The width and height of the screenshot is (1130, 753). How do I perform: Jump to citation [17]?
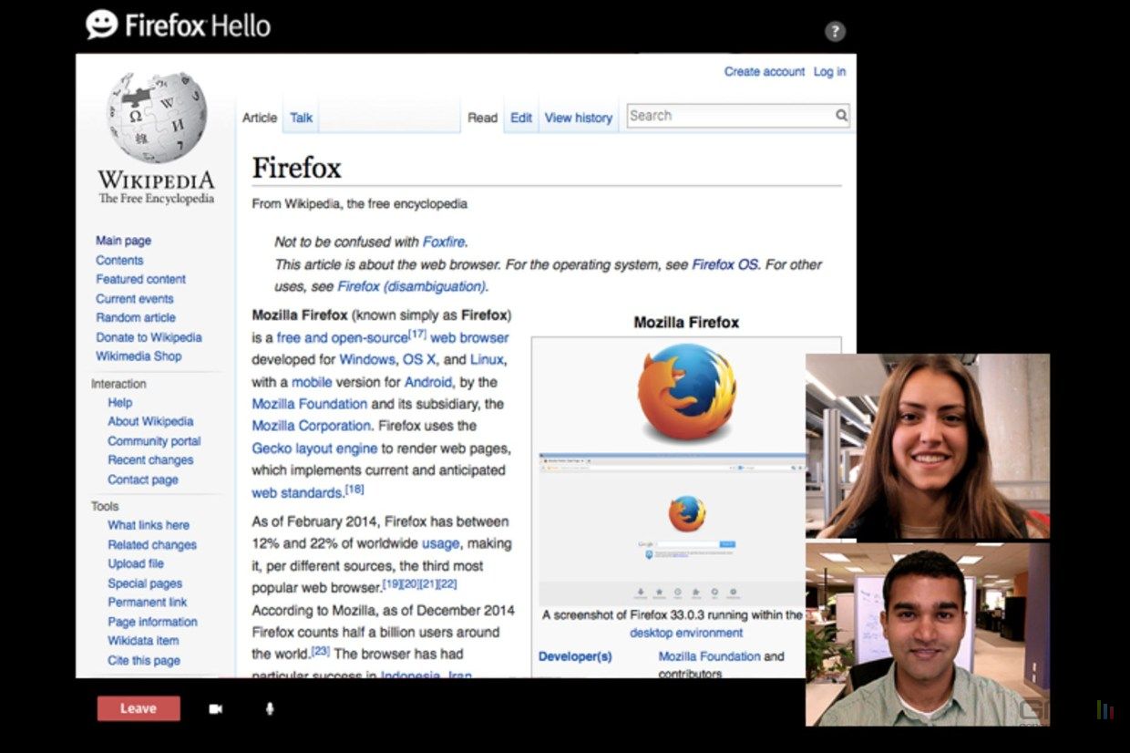click(417, 334)
